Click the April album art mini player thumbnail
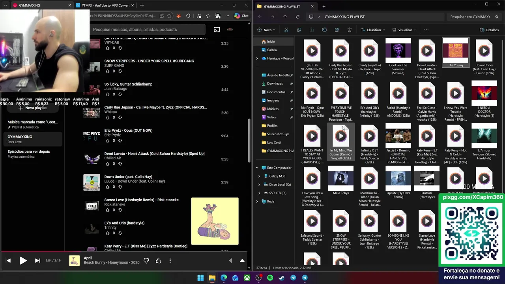505x284 pixels. click(74, 261)
